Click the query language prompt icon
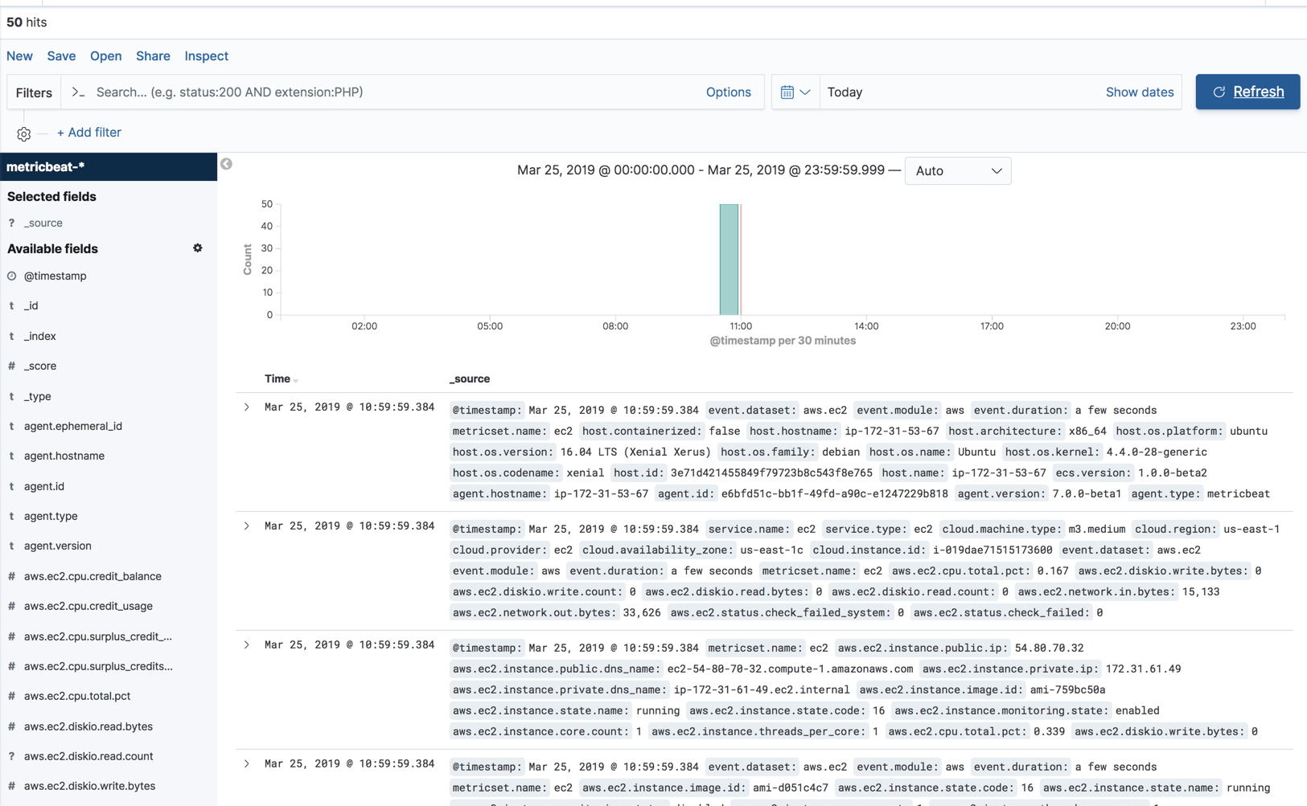This screenshot has height=806, width=1307. (x=78, y=92)
